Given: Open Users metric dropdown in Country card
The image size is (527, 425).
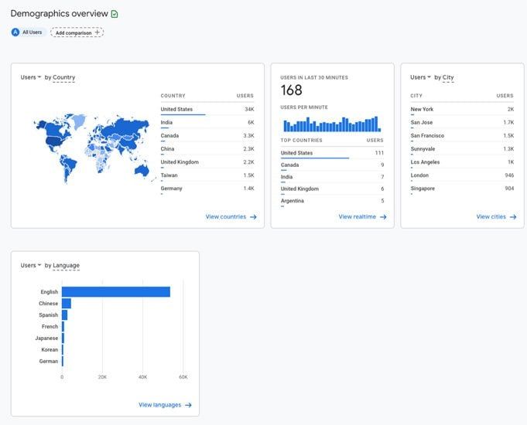Looking at the screenshot, I should 31,77.
